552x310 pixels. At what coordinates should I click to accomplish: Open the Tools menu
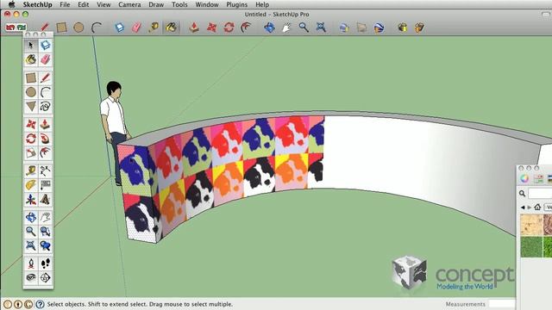pyautogui.click(x=179, y=4)
